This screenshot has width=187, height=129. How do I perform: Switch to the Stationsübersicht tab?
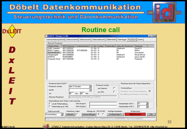pos(98,40)
